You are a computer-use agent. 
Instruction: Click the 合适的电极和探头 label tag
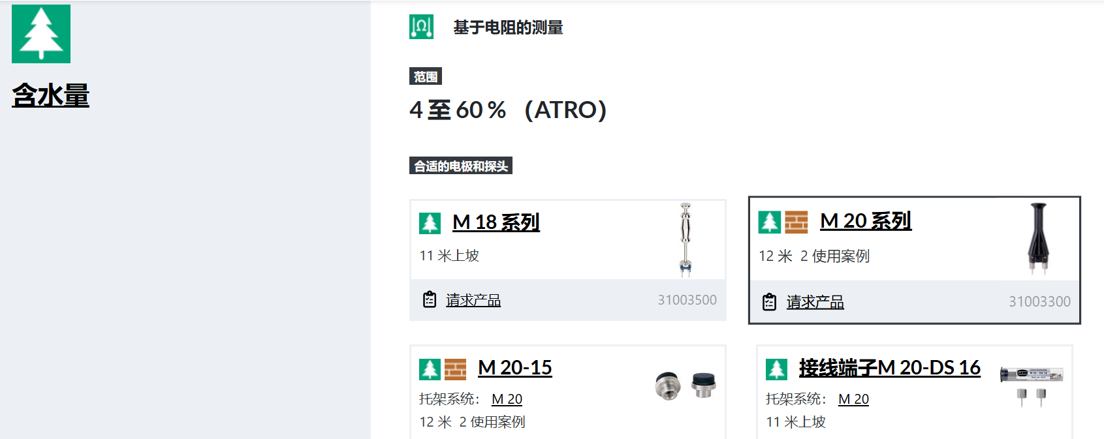tap(461, 166)
